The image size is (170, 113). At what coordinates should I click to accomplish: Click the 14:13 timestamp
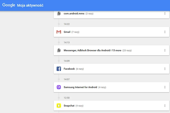click(x=67, y=43)
